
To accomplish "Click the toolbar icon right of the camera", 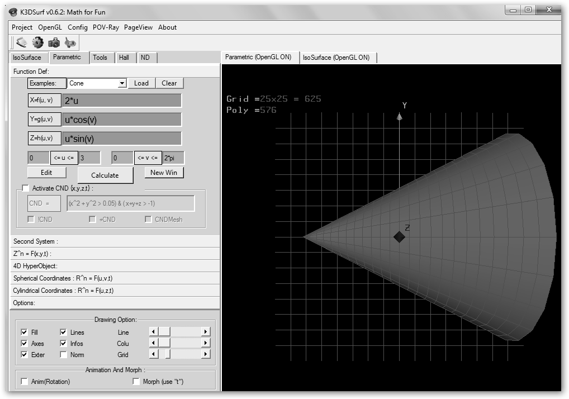I will click(x=70, y=42).
